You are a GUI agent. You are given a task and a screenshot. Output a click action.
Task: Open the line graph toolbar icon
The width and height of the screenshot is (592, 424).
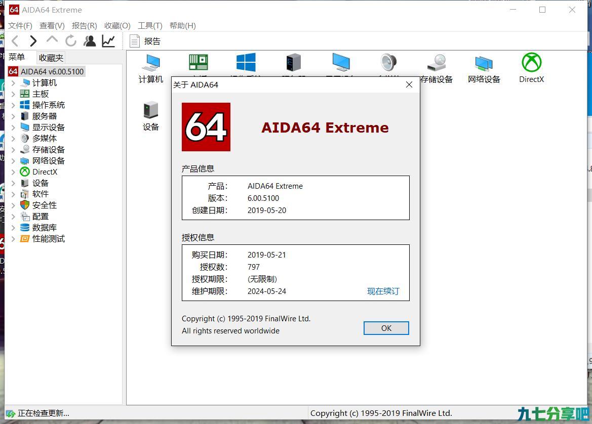(108, 41)
